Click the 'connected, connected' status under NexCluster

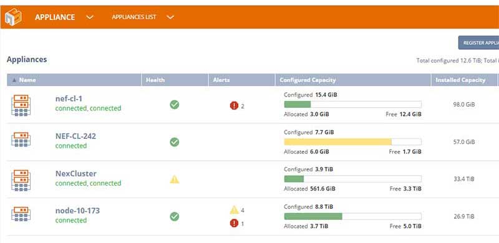point(88,184)
